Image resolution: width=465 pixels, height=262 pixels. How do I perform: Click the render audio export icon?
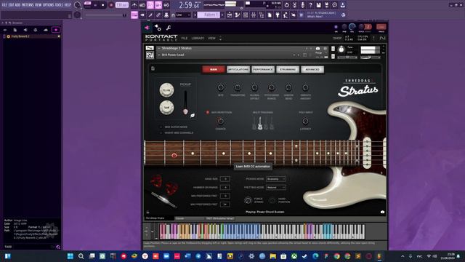[326, 5]
